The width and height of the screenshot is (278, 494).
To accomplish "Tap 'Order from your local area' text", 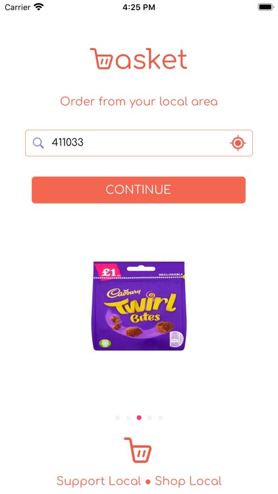I will pyautogui.click(x=139, y=101).
